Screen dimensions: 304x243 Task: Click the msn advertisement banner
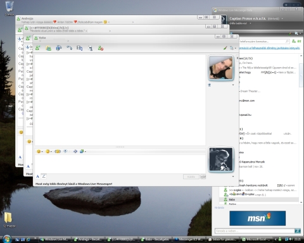pos(258,218)
